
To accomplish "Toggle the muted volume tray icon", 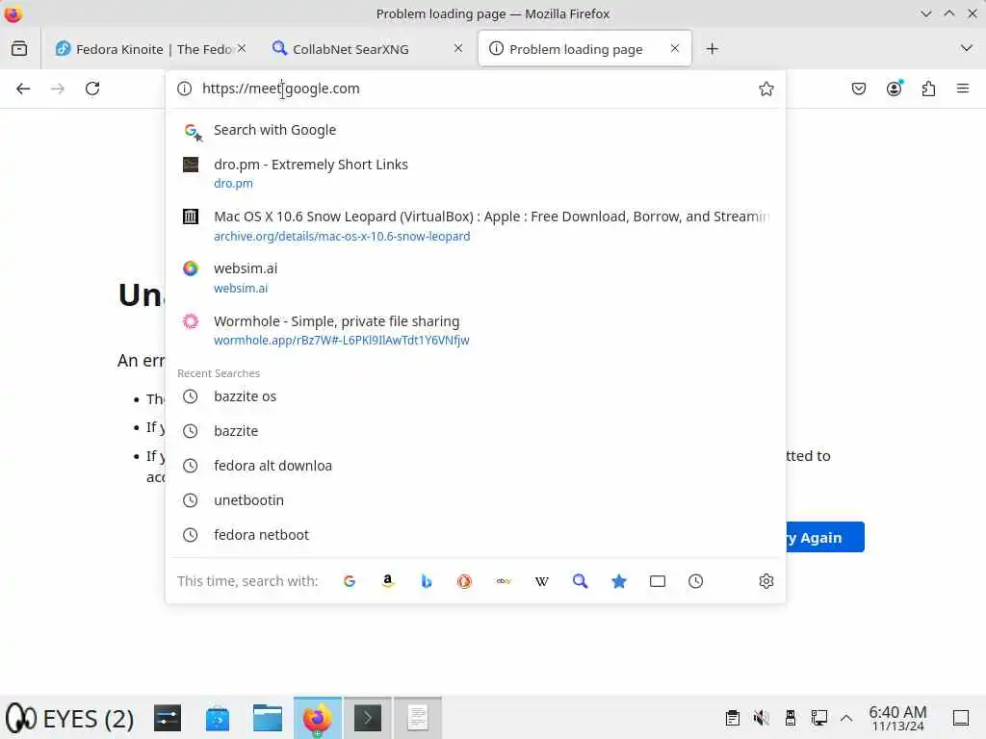I will pos(761,718).
